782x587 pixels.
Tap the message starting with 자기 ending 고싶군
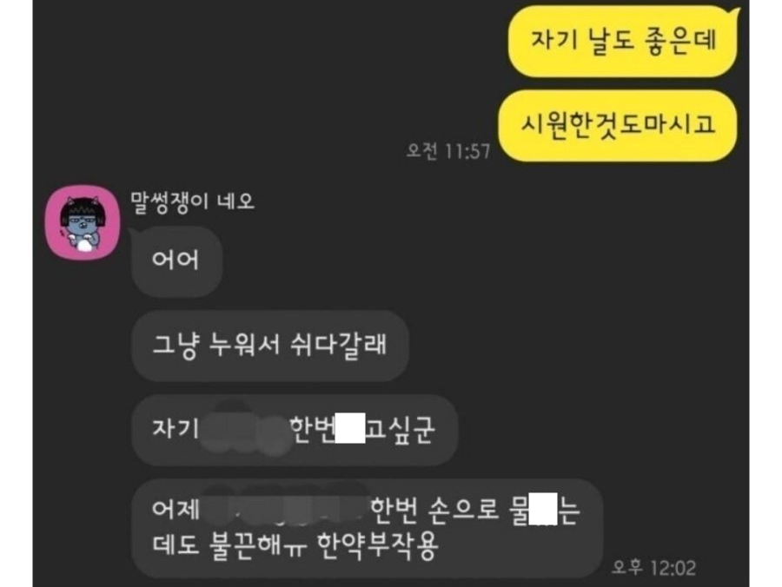[x=295, y=430]
